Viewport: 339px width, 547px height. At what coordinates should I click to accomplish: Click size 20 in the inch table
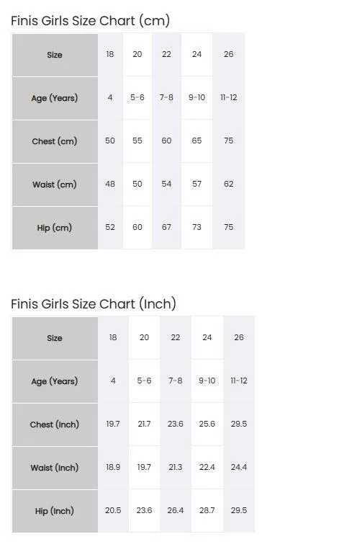[144, 337]
